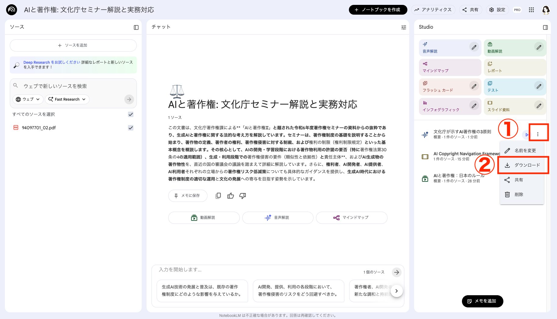This screenshot has height=319, width=557.
Task: Edit the 音声解説 settings with pencil icon
Action: click(474, 47)
